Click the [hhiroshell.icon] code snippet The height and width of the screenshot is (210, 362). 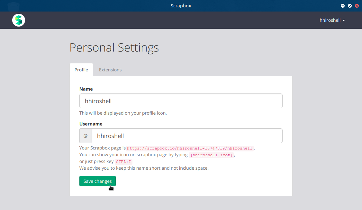pyautogui.click(x=212, y=155)
